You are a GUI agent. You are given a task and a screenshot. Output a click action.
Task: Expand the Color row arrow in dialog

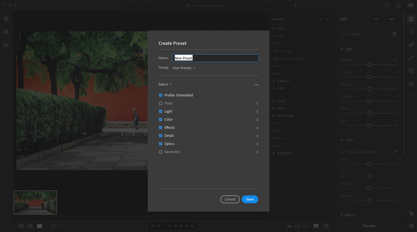pyautogui.click(x=257, y=120)
